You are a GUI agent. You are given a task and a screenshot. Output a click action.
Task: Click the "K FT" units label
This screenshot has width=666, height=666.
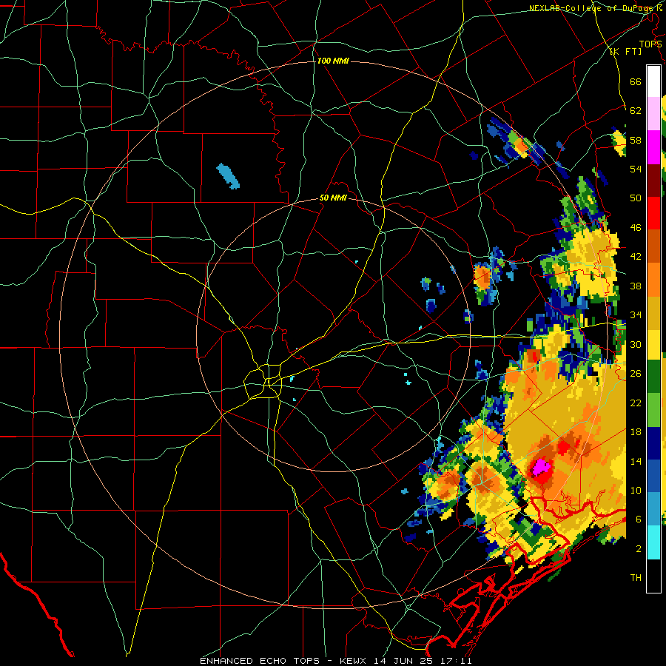tap(625, 51)
